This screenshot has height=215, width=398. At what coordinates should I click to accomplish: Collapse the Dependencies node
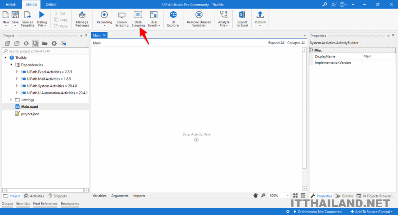[11, 65]
